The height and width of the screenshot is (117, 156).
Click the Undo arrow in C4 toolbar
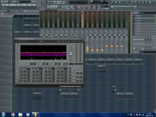59,41
